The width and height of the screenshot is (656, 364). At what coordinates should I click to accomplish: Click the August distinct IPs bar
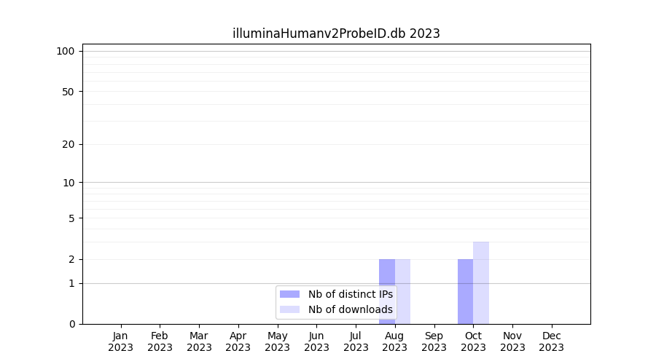pyautogui.click(x=386, y=272)
